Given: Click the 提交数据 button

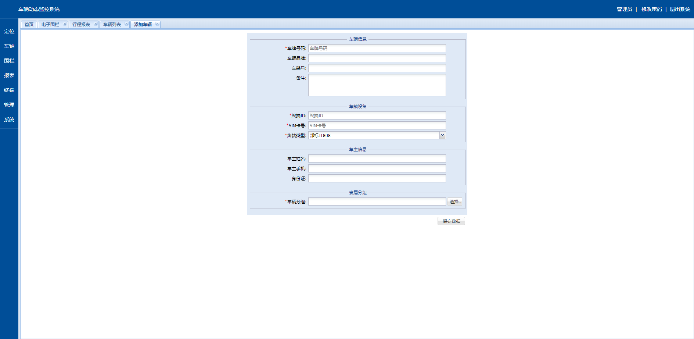Looking at the screenshot, I should [x=451, y=221].
